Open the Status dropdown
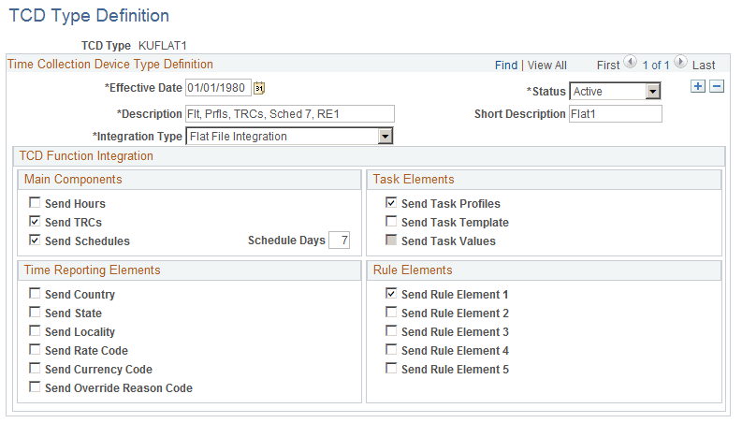 point(653,92)
